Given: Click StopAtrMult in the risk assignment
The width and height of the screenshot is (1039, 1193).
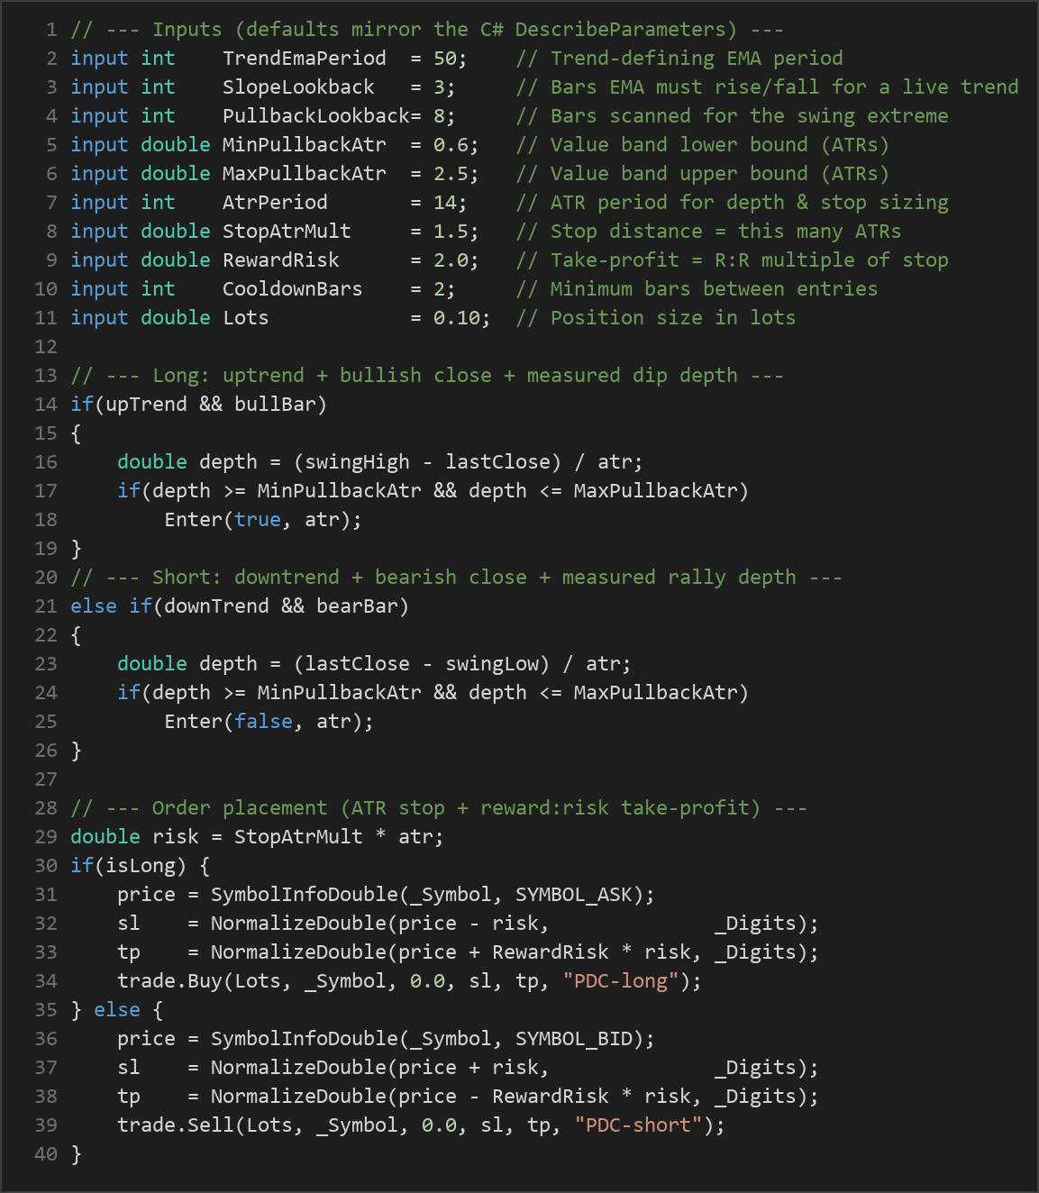Looking at the screenshot, I should [298, 837].
